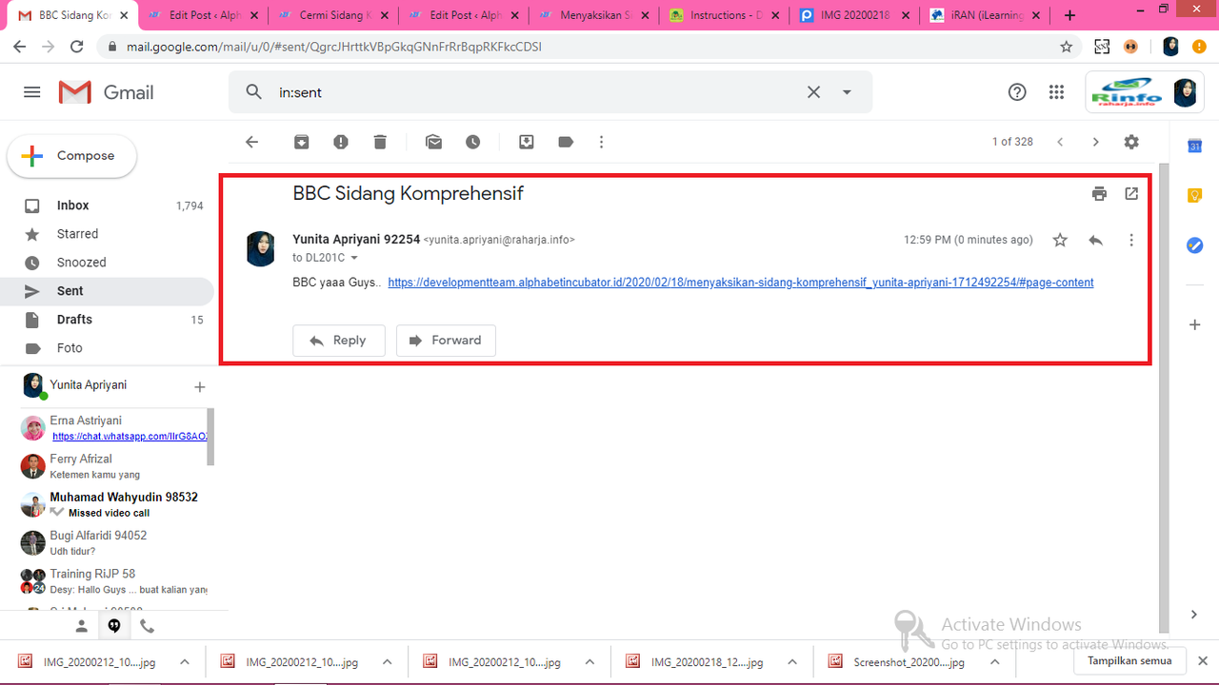Open Google apps grid
This screenshot has height=685, width=1219.
[1056, 92]
